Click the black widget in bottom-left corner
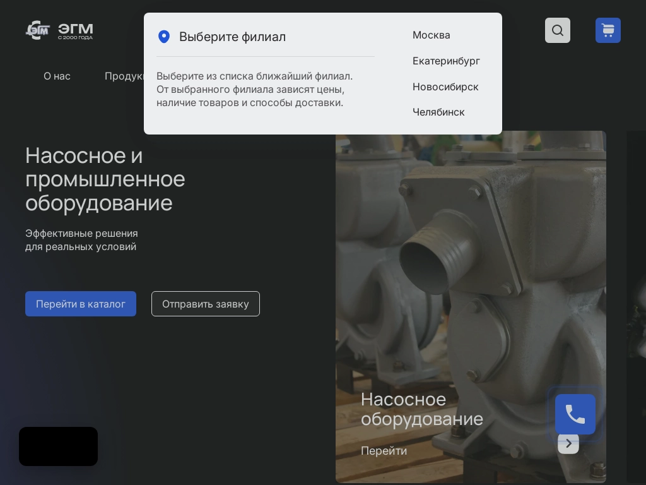The height and width of the screenshot is (485, 646). tap(59, 446)
